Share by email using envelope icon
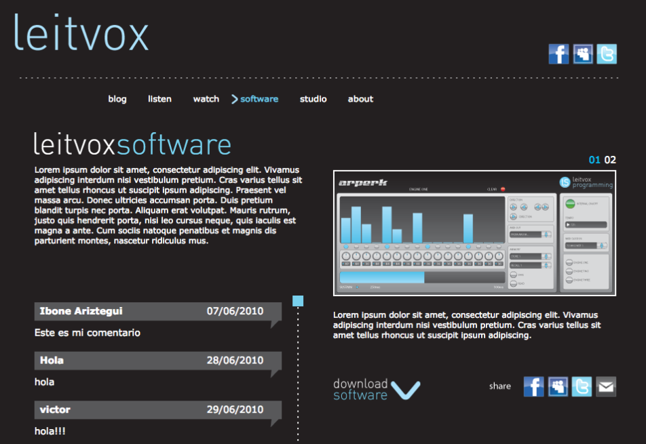 (606, 386)
